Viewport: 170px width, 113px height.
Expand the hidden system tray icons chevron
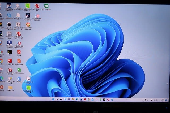144,99
